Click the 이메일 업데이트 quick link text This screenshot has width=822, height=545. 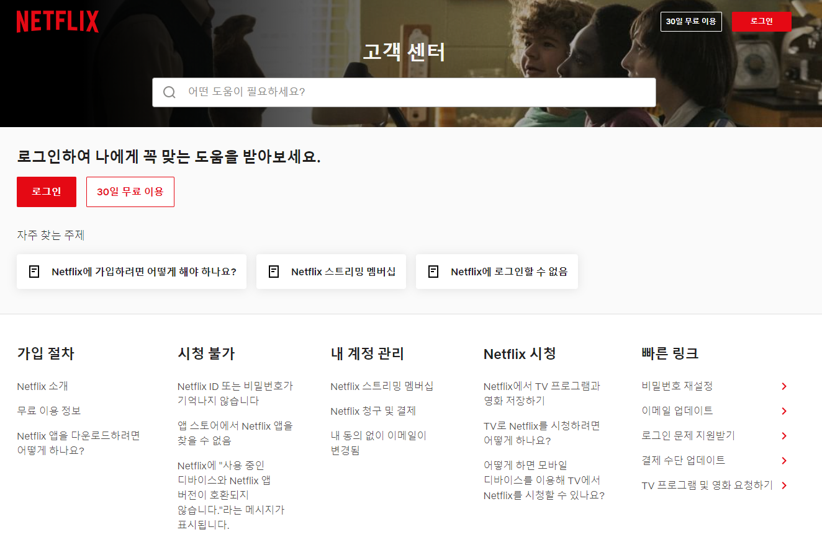[x=677, y=411]
